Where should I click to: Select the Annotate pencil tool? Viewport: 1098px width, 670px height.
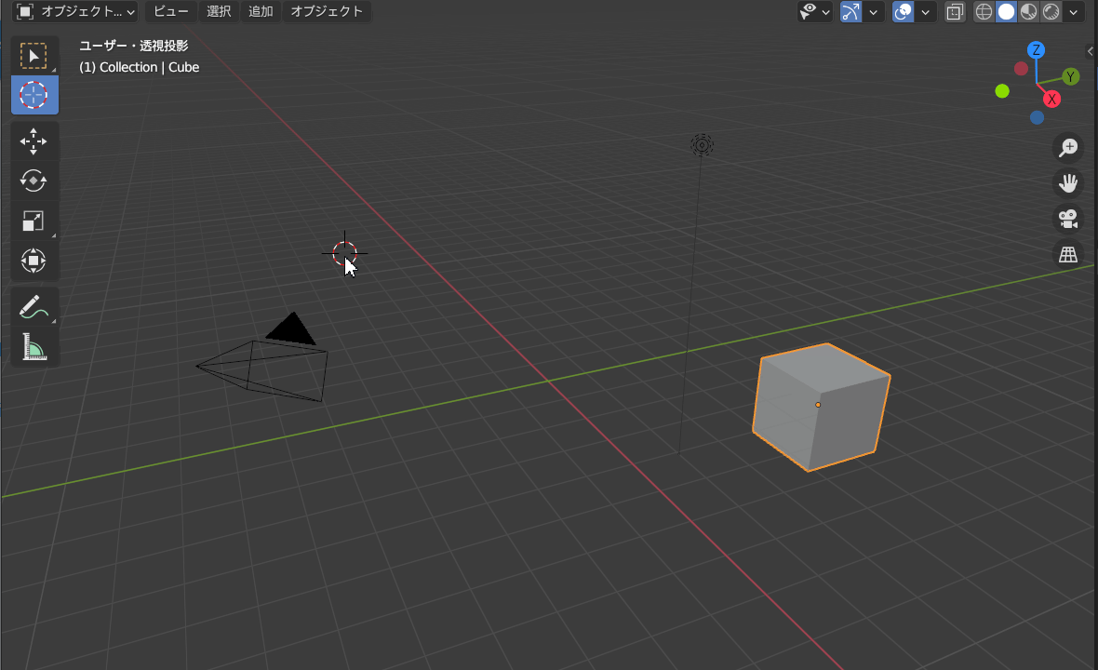[x=33, y=307]
